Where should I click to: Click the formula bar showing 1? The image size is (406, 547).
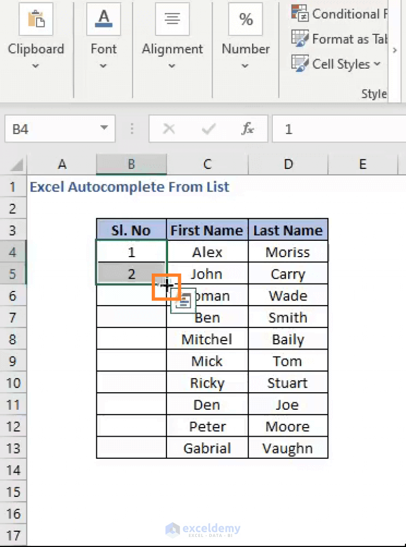point(339,129)
